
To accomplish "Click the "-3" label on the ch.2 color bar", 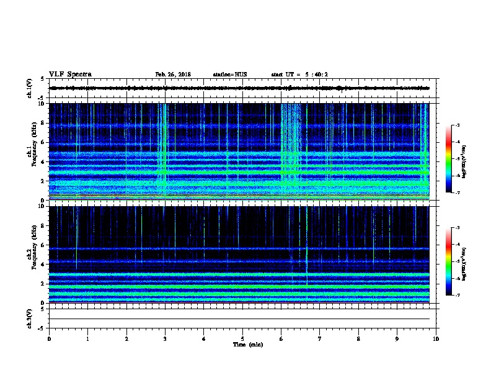I will click(x=457, y=228).
